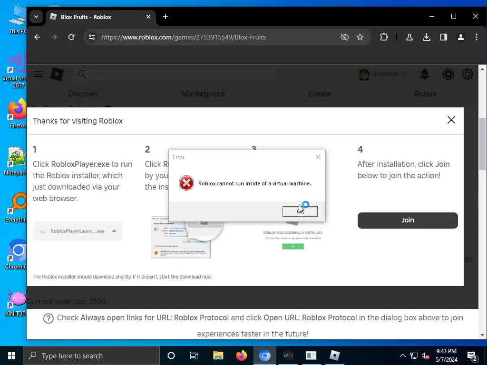The image size is (487, 365).
Task: Reload the Blox Fruits page
Action: click(x=71, y=37)
